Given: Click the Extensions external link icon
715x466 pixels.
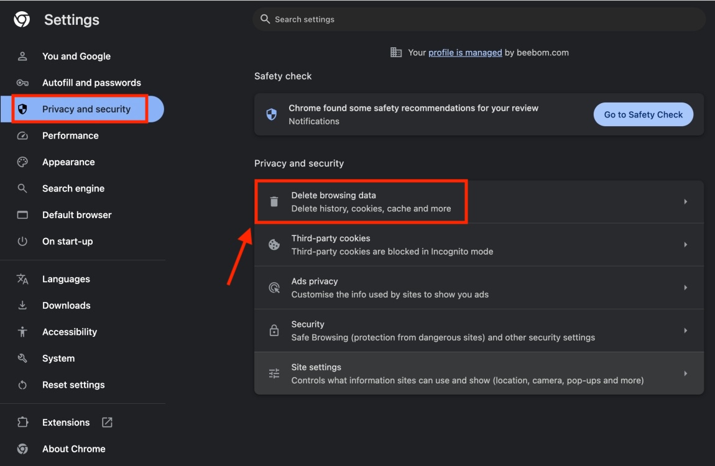Looking at the screenshot, I should (106, 422).
